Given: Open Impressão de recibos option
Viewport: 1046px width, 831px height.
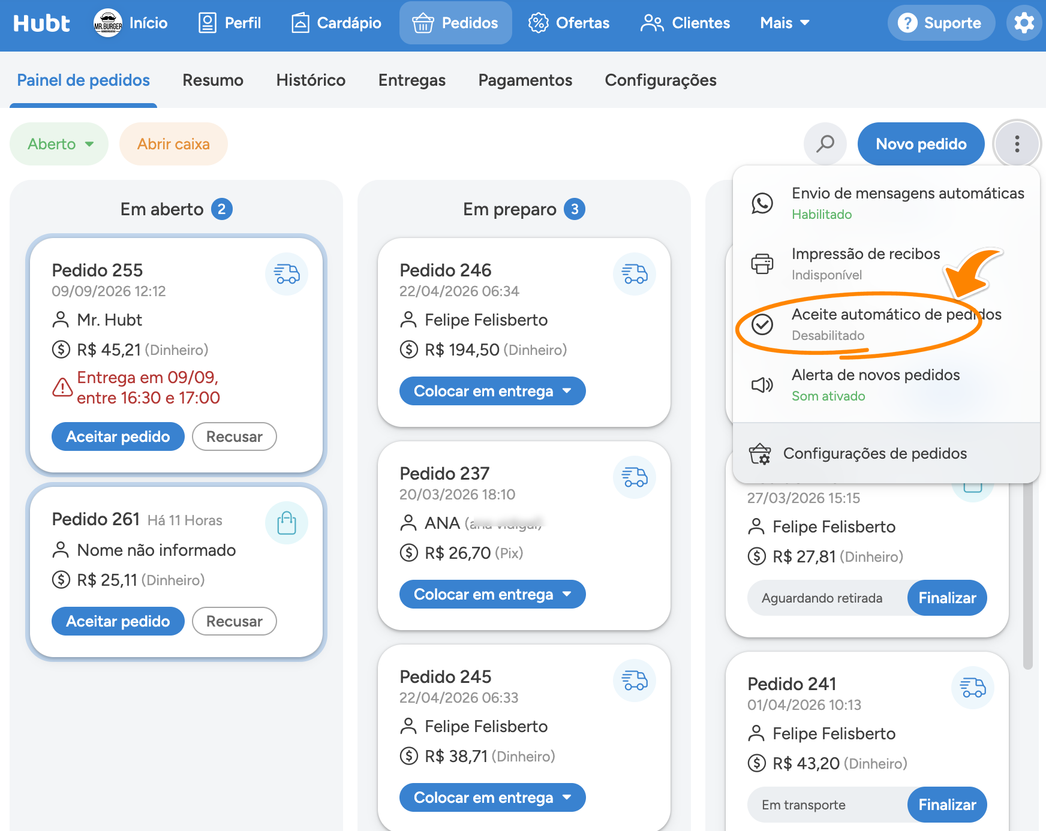Looking at the screenshot, I should pos(886,264).
